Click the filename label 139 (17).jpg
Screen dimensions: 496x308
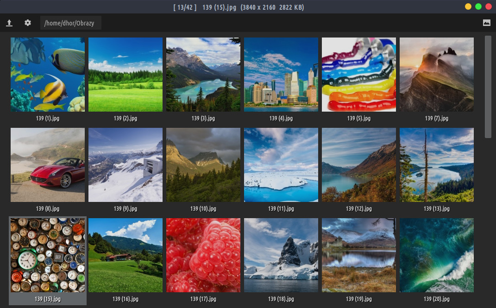(203, 299)
